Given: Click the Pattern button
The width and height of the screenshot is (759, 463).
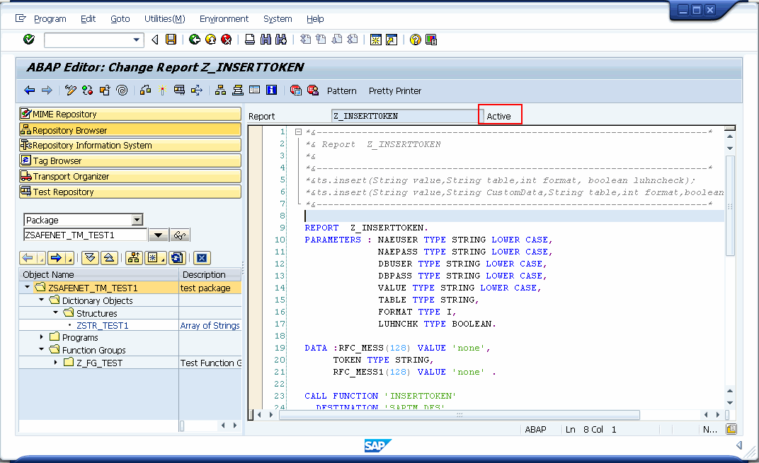Looking at the screenshot, I should pyautogui.click(x=342, y=91).
